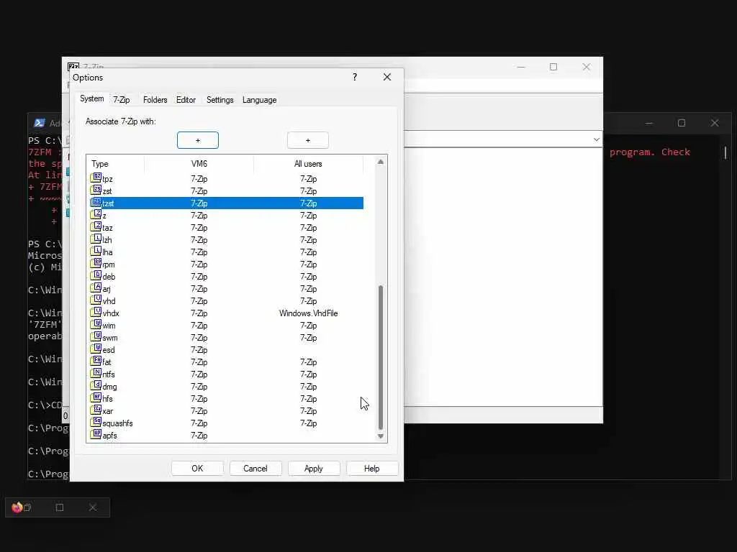Screen dimensions: 737x552
Task: Click the All users 7-Zip cell in squashfs row
Action: pos(308,423)
